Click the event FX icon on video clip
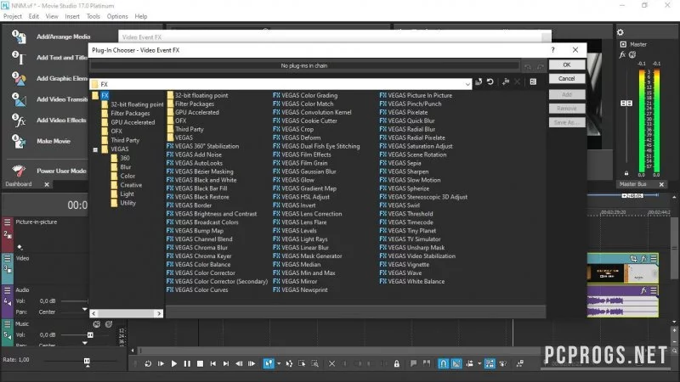Image resolution: width=680 pixels, height=382 pixels. pyautogui.click(x=643, y=259)
